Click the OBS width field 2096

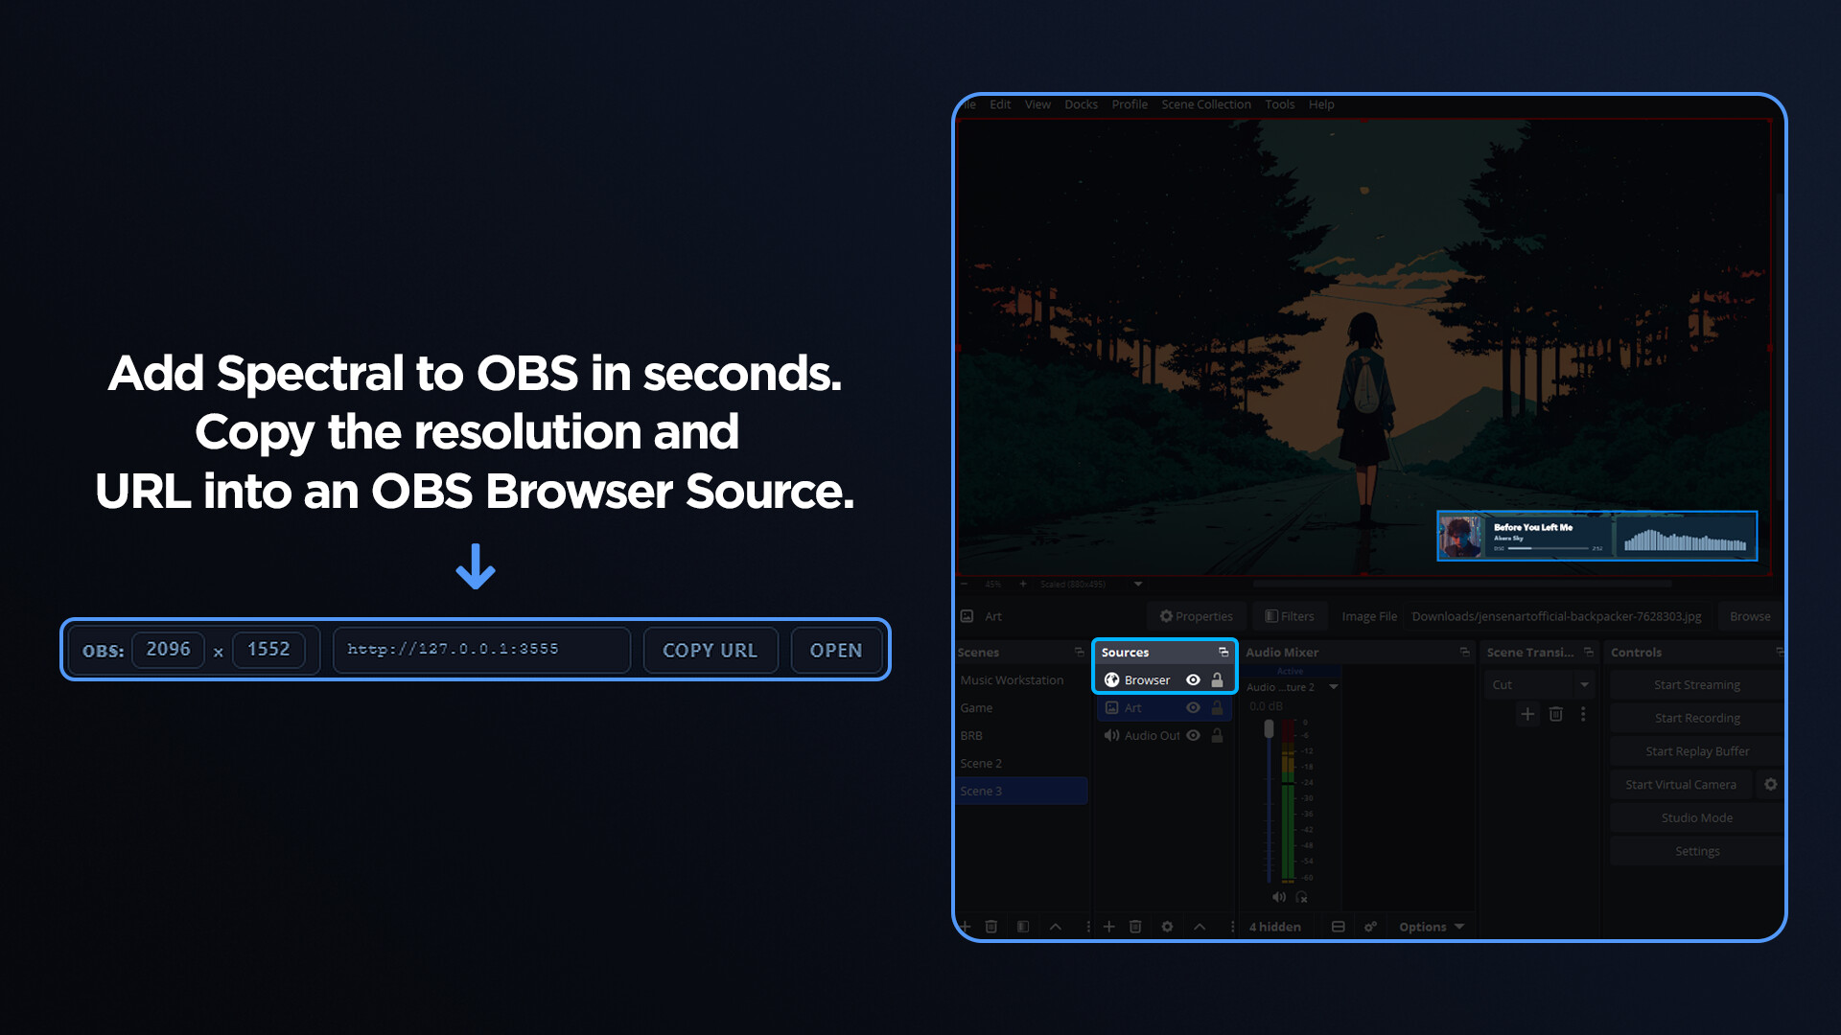[x=169, y=650]
